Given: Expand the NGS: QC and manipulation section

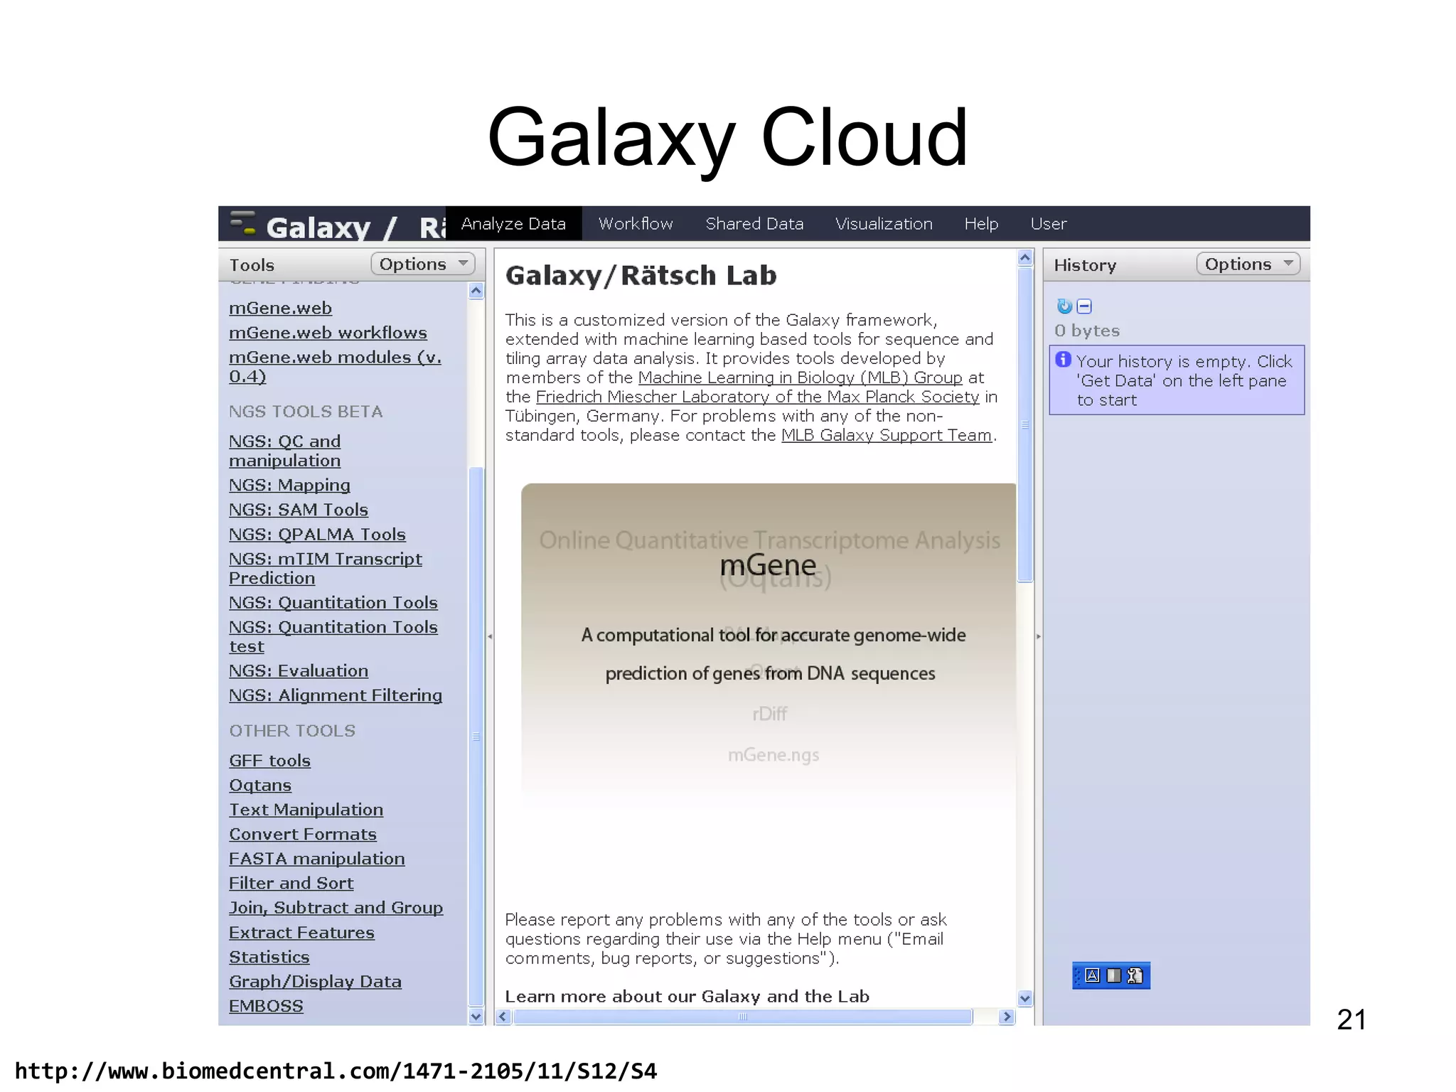Looking at the screenshot, I should point(284,451).
